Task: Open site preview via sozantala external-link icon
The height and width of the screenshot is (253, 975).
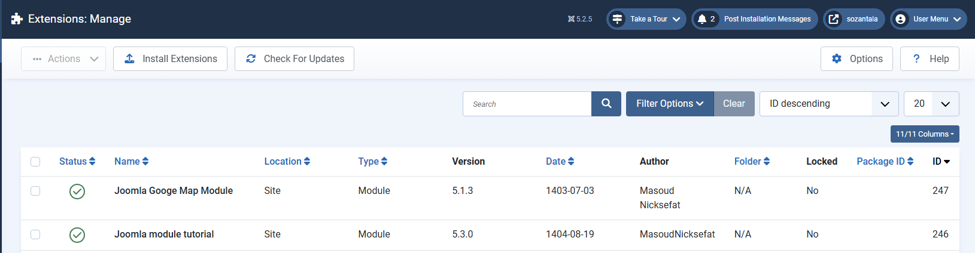Action: click(834, 19)
